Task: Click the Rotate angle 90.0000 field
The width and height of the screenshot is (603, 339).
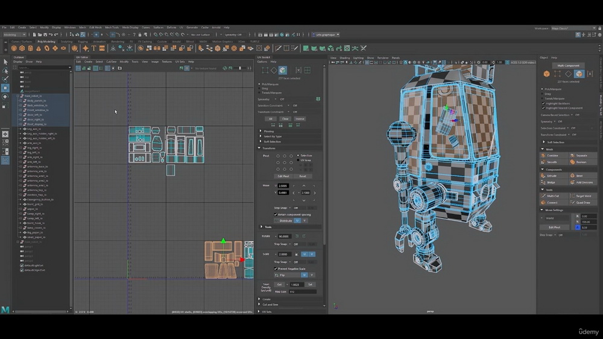Action: (285, 236)
